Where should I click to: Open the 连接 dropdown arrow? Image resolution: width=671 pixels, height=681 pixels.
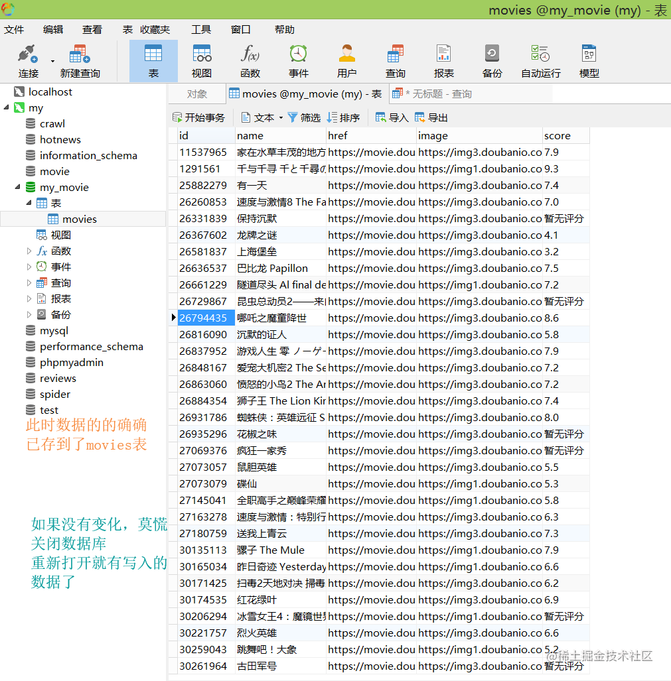pos(52,61)
